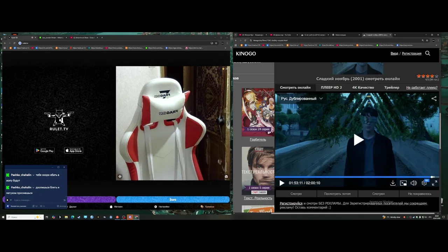Click the icon at the webcam's bottom-right

pyautogui.click(x=226, y=176)
